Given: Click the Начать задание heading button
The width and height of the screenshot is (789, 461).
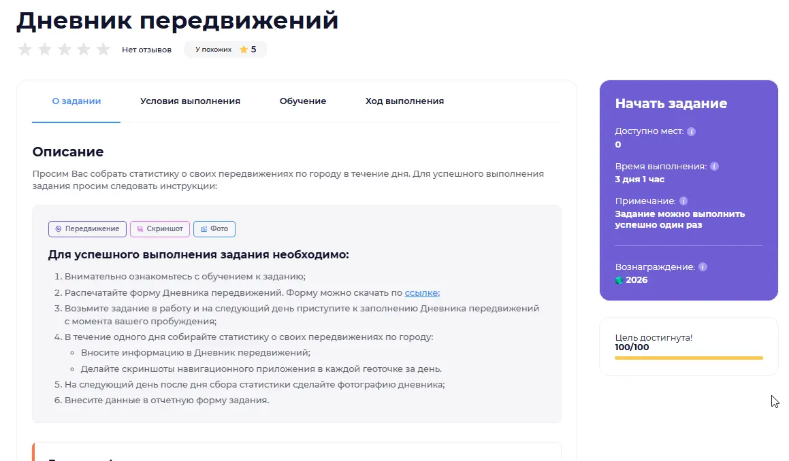Looking at the screenshot, I should point(671,103).
